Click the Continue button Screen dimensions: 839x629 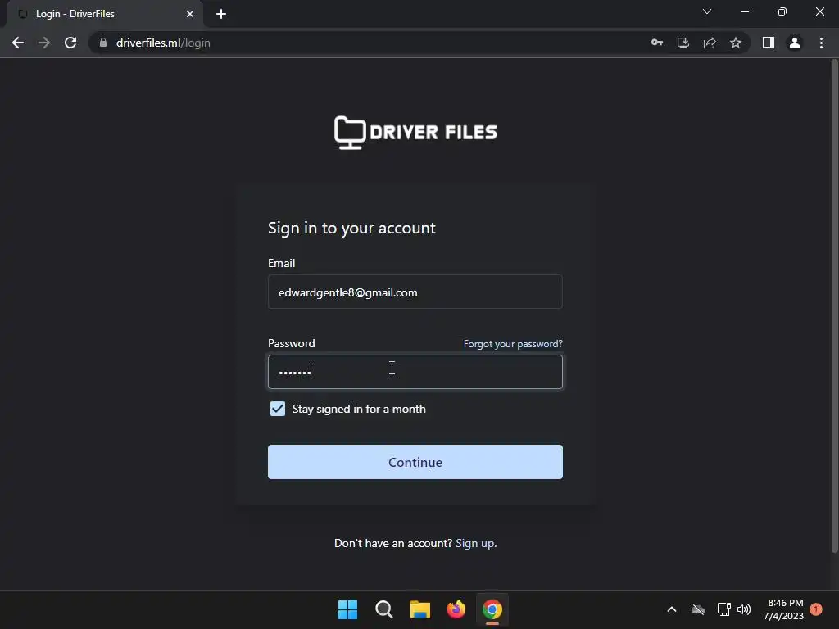click(415, 462)
